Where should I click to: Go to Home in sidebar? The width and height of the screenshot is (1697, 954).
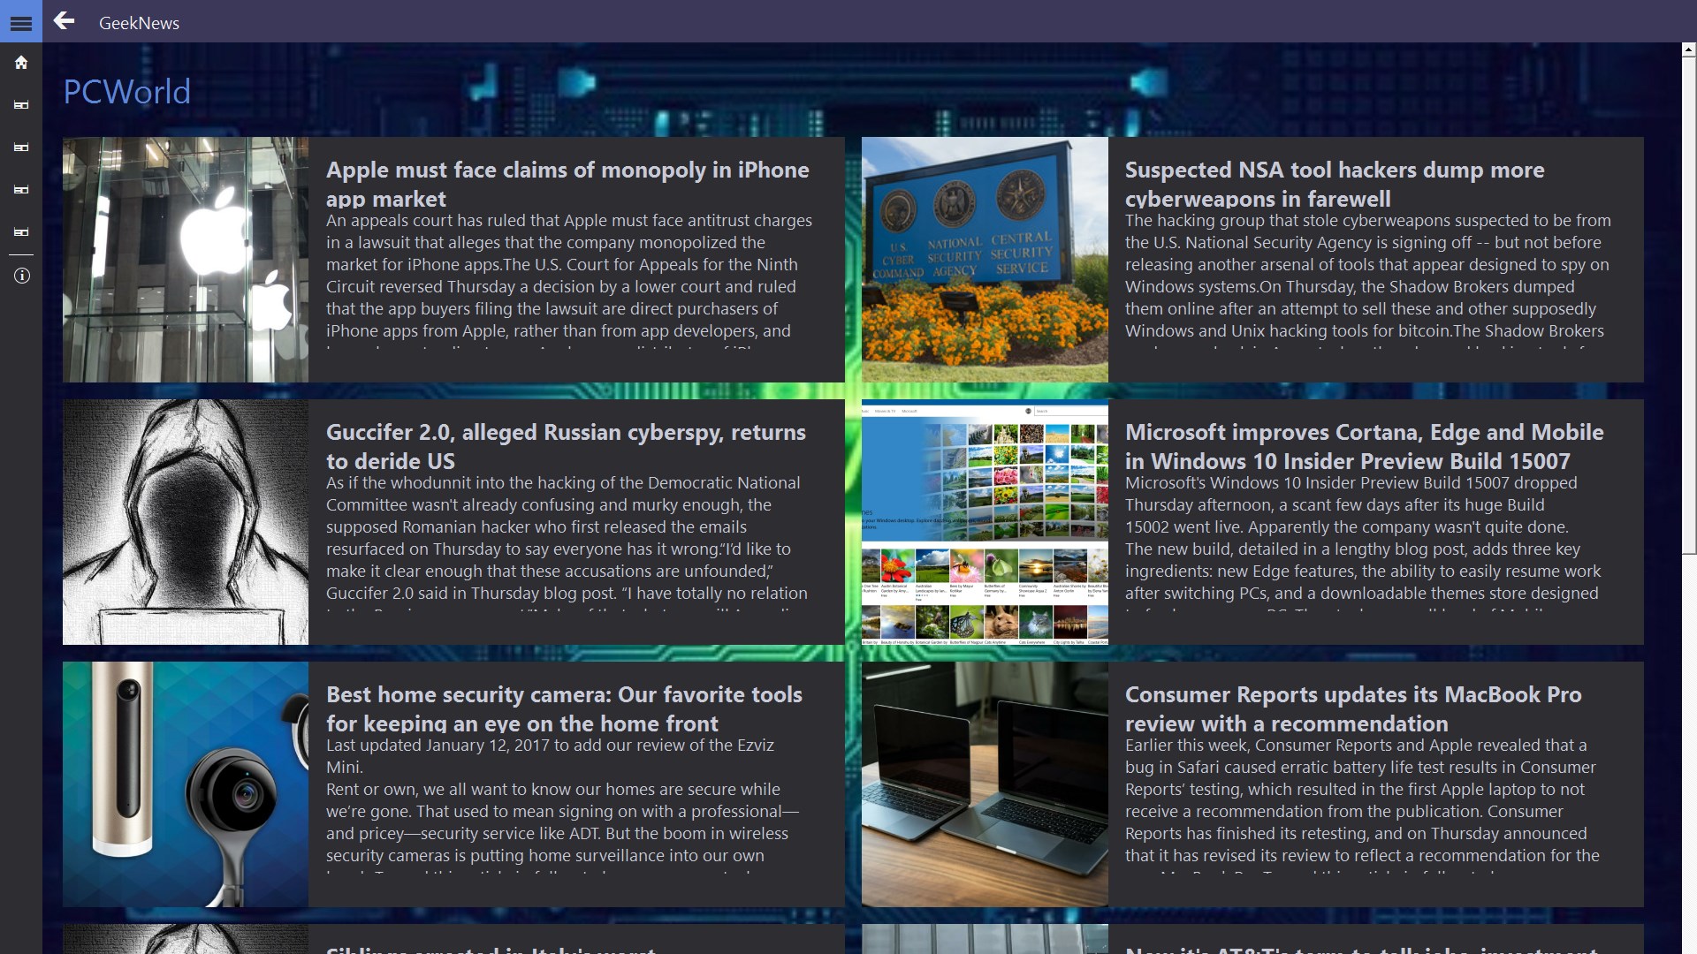(x=21, y=63)
